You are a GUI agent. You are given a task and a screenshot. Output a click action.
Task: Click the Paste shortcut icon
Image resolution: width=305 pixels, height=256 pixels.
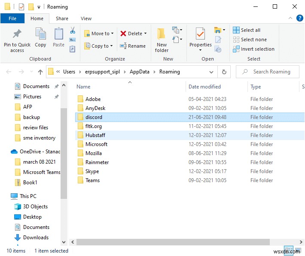click(72, 49)
